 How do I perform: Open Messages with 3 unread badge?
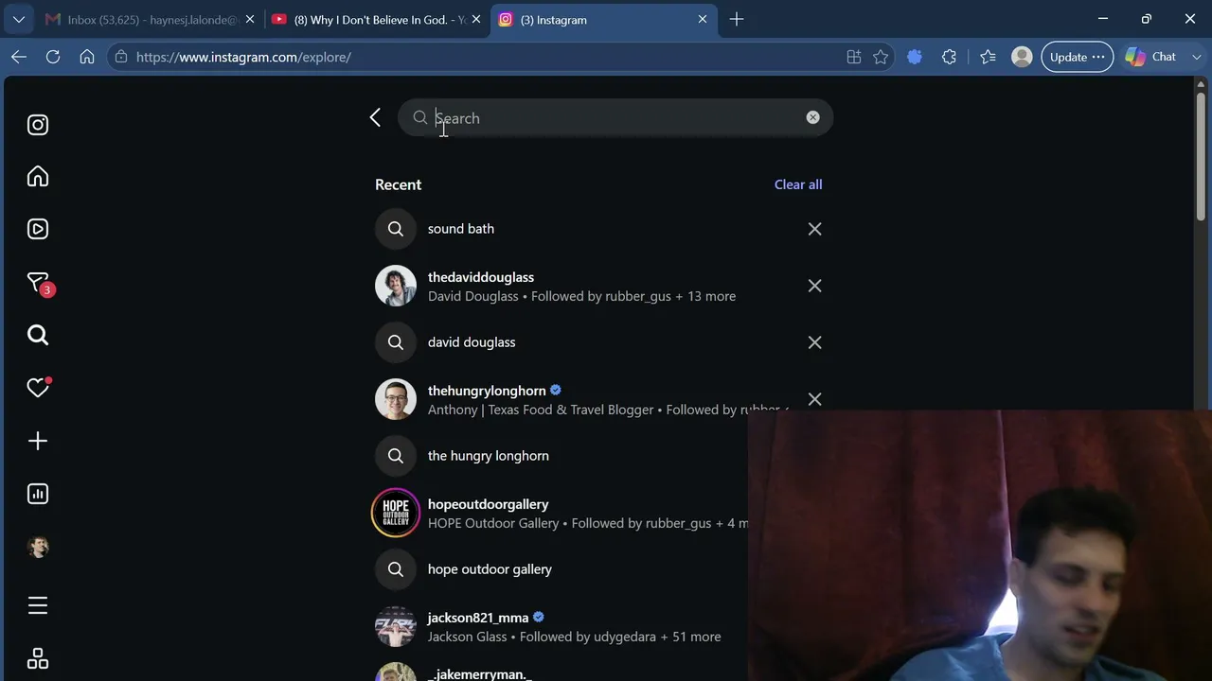click(x=40, y=283)
